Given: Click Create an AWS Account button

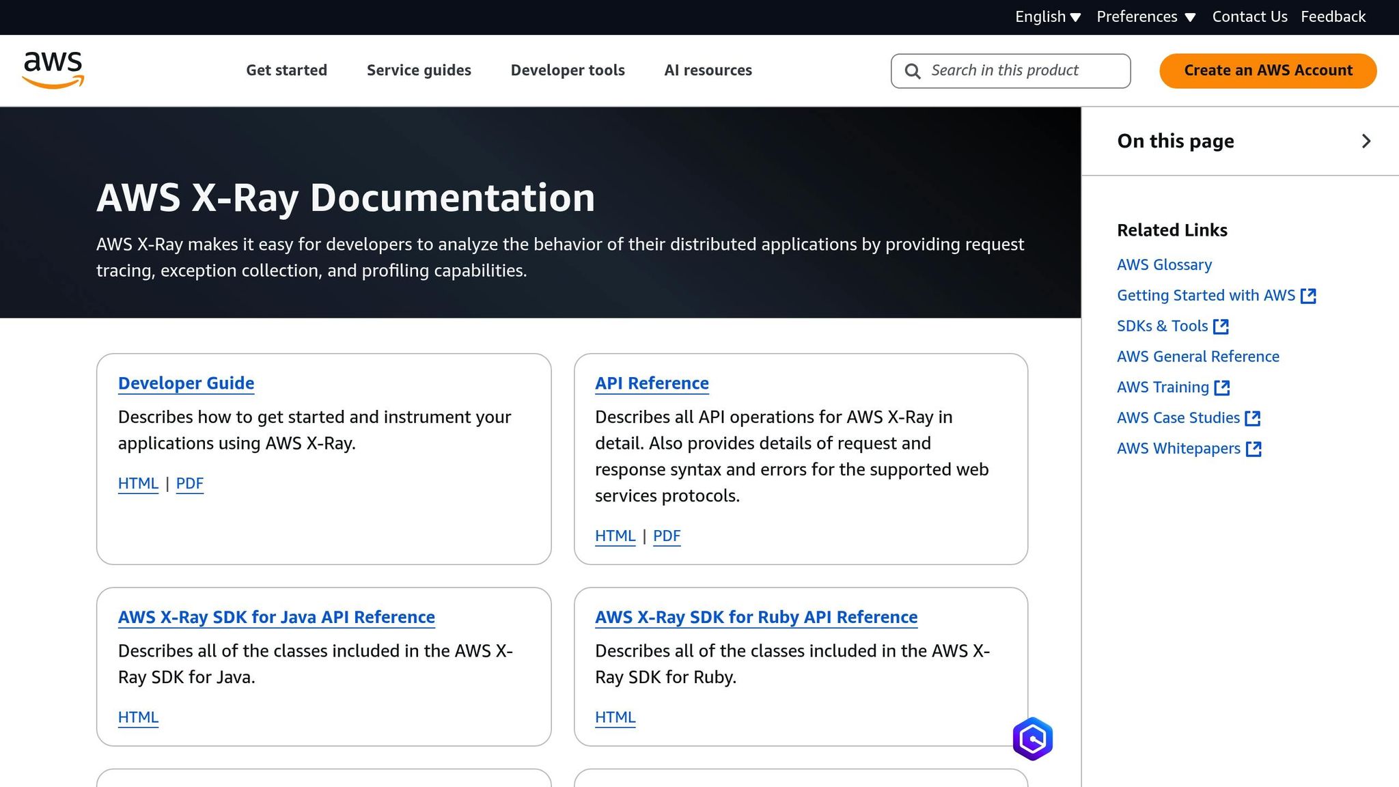Looking at the screenshot, I should point(1268,71).
